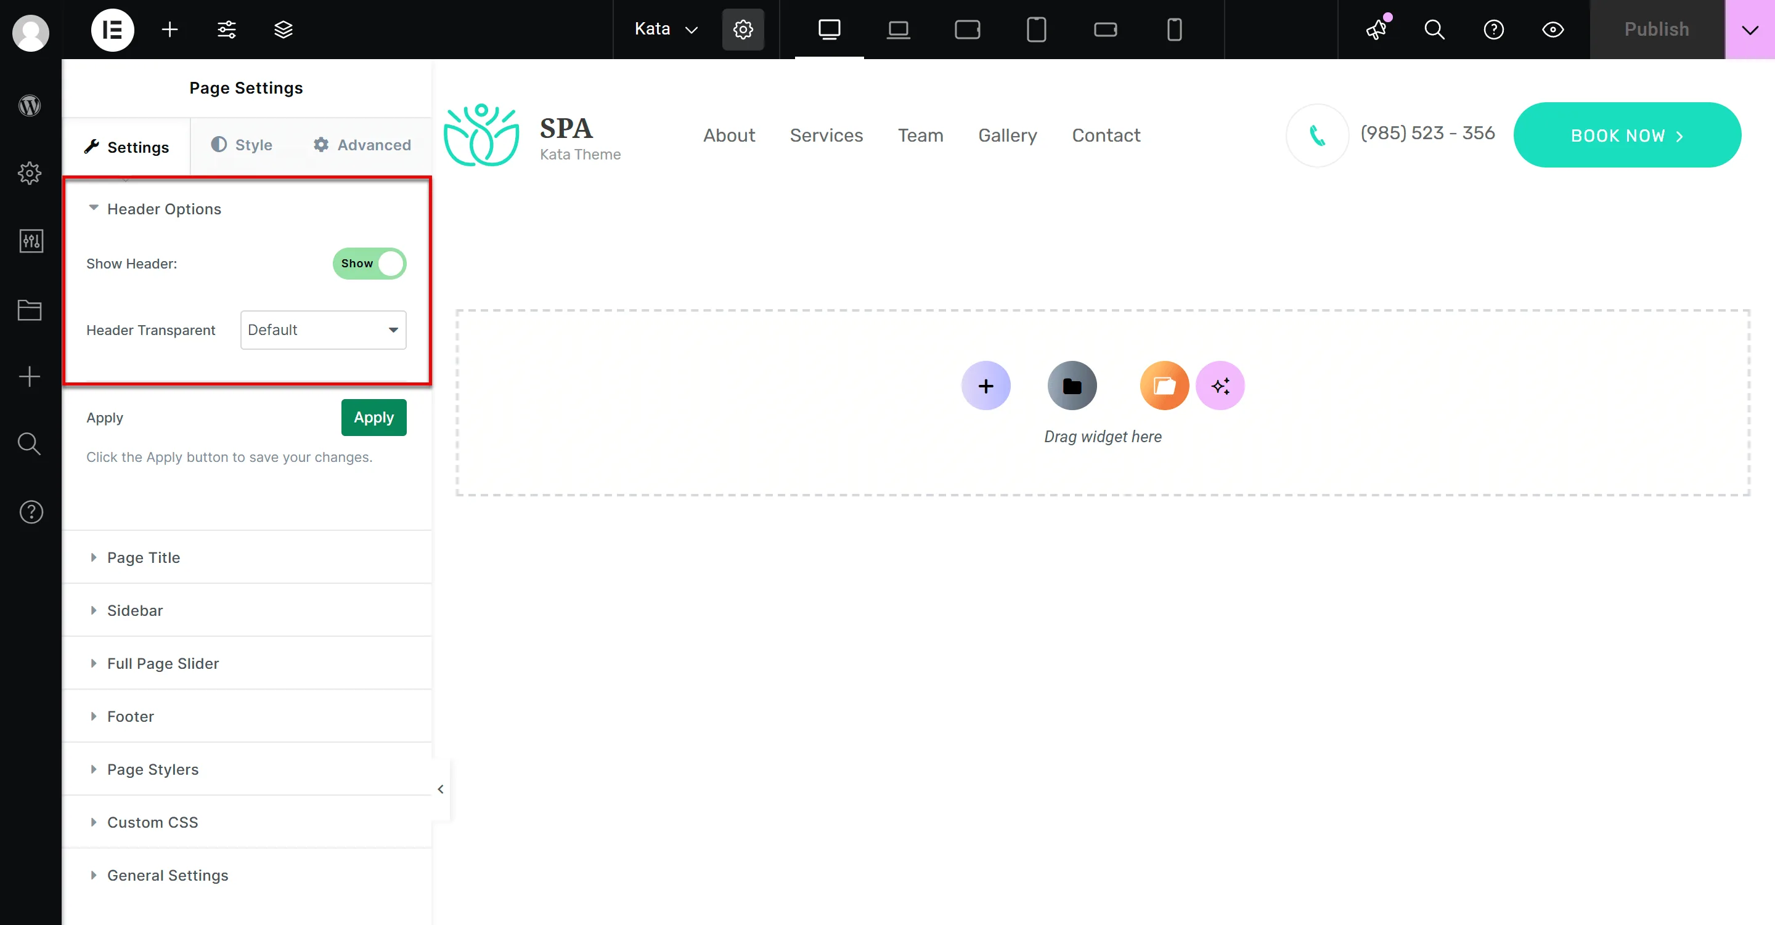1775x925 pixels.
Task: Switch to mobile landscape view
Action: coord(1105,30)
